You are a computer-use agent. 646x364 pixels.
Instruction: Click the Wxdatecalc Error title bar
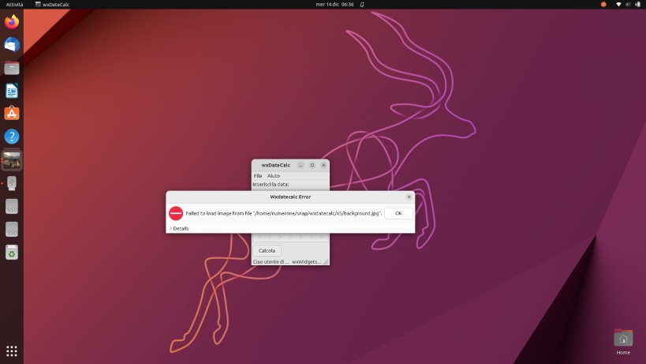[290, 197]
